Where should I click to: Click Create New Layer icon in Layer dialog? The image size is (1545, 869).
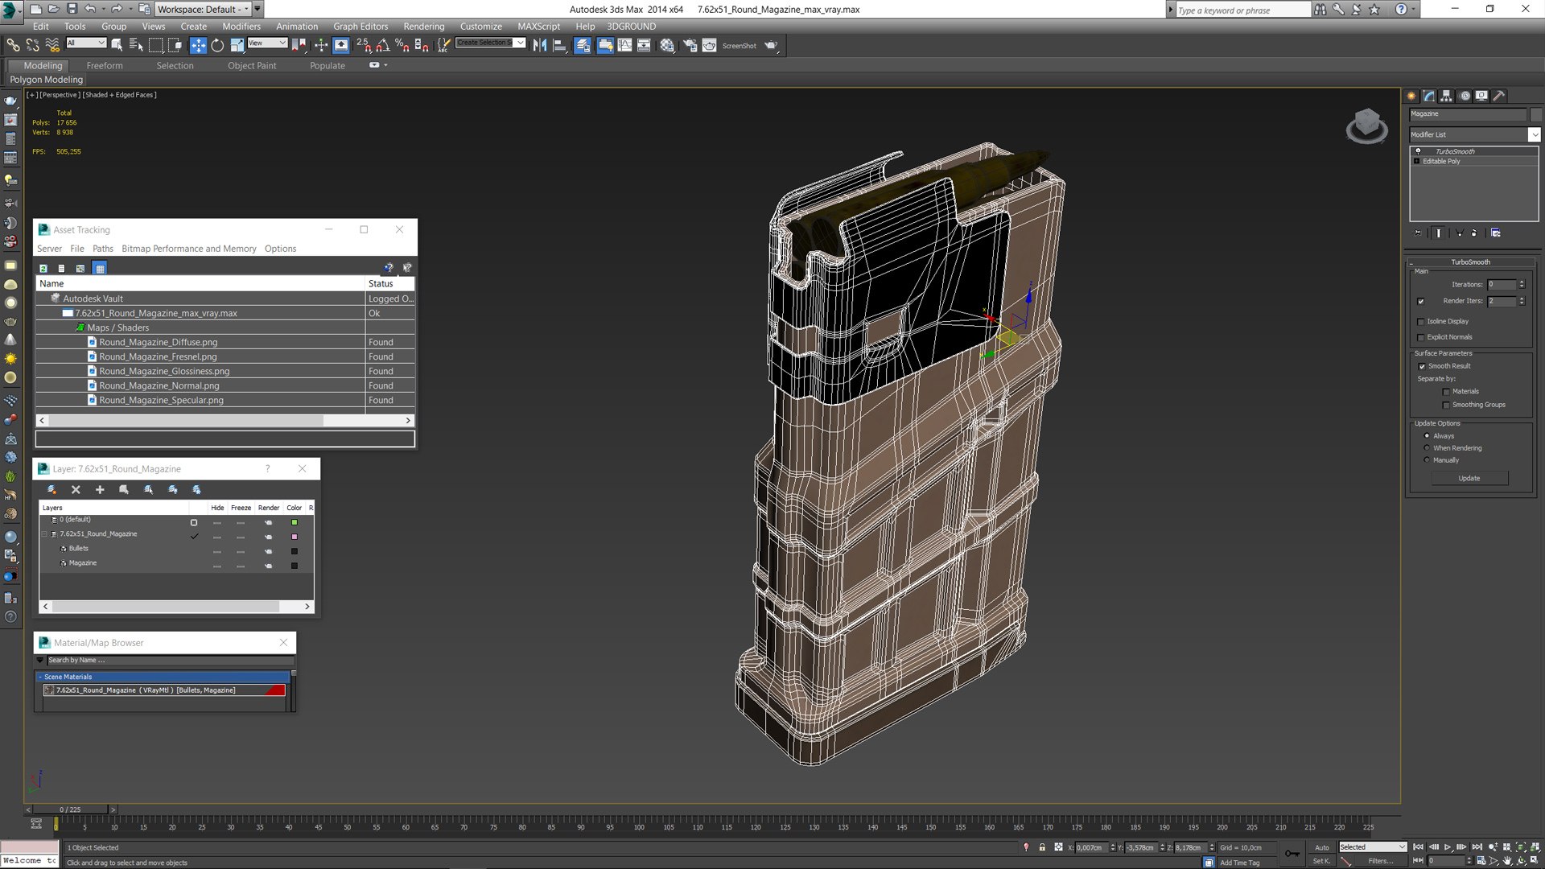coord(51,489)
